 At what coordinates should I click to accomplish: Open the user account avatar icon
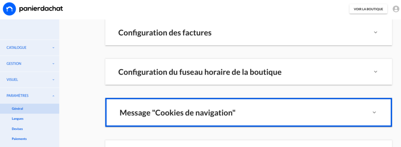coord(396,9)
